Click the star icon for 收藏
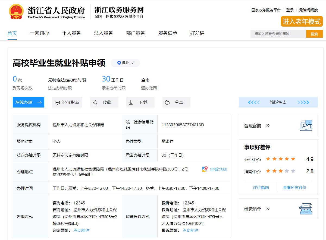 click(x=95, y=102)
